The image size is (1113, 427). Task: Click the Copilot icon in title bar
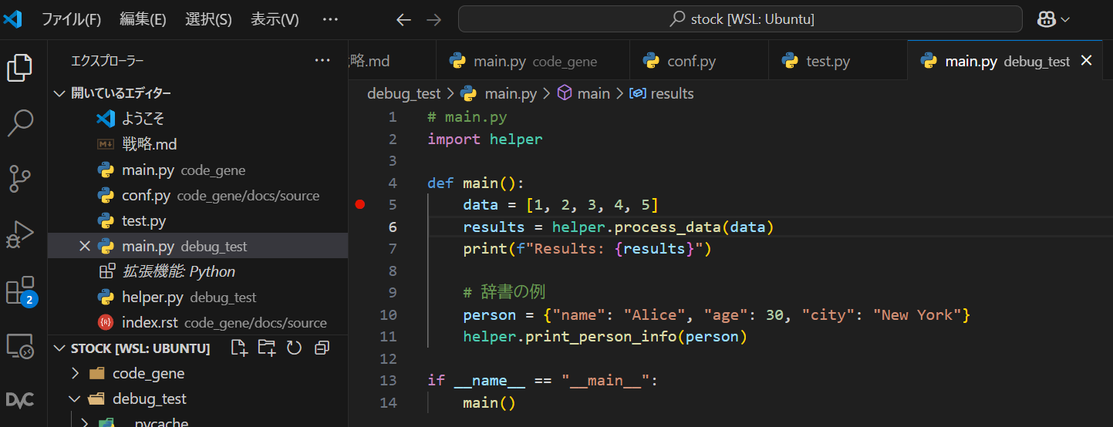tap(1047, 19)
